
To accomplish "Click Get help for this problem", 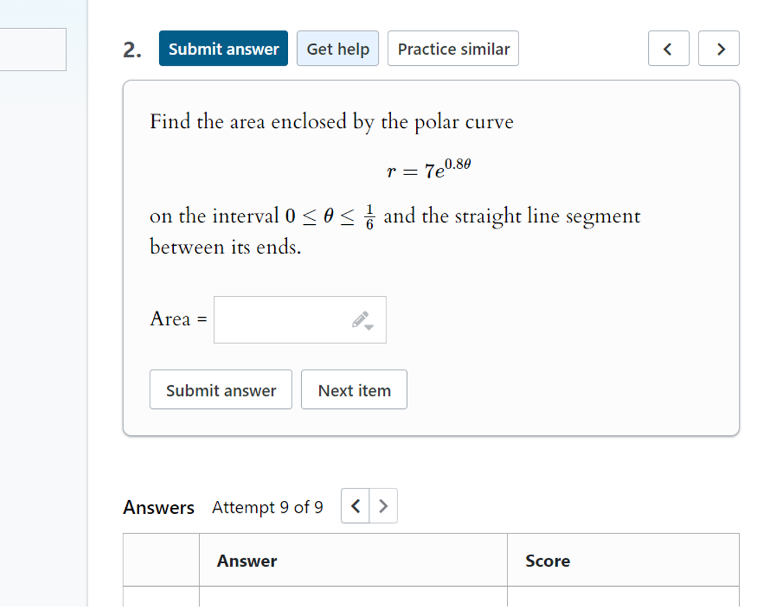I will [x=337, y=48].
